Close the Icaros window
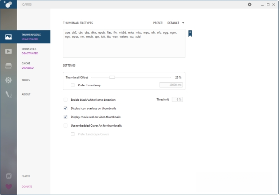280x195 pixels. [x=274, y=5]
